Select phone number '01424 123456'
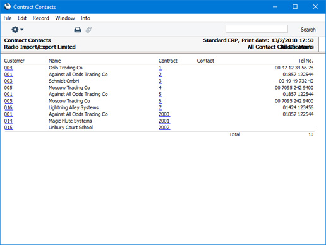 (298, 107)
